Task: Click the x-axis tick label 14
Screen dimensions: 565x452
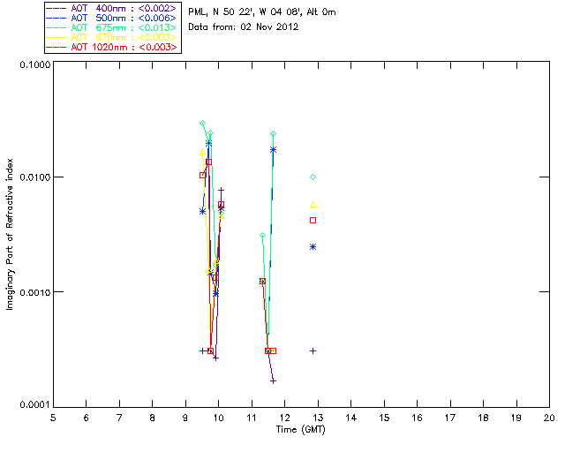Action: 351,418
